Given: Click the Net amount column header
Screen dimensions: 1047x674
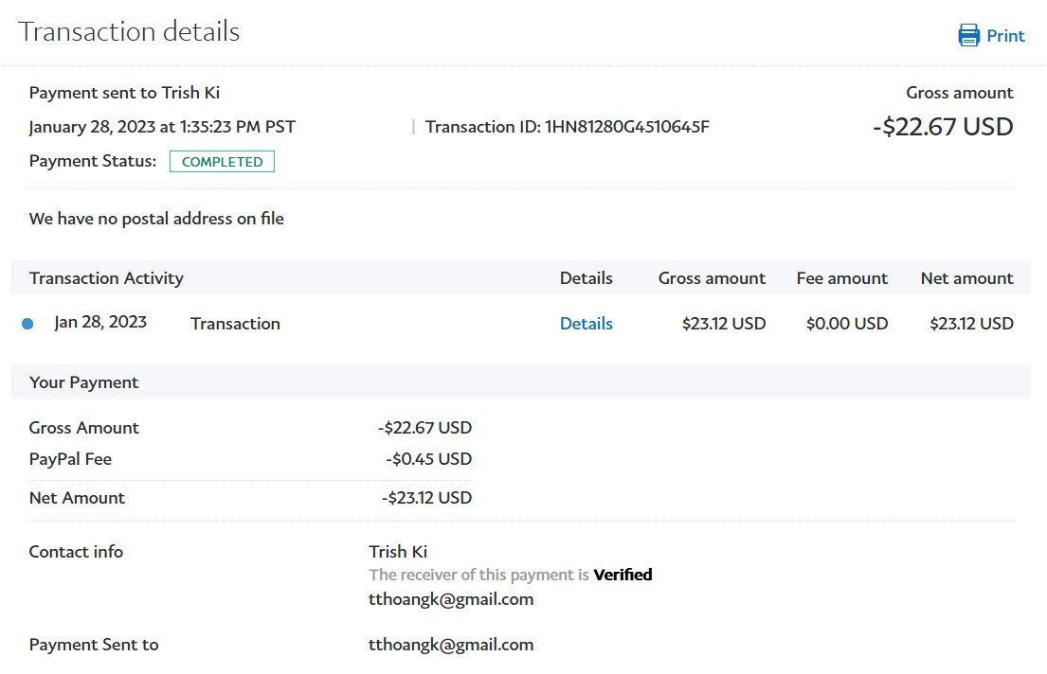Looking at the screenshot, I should point(966,278).
